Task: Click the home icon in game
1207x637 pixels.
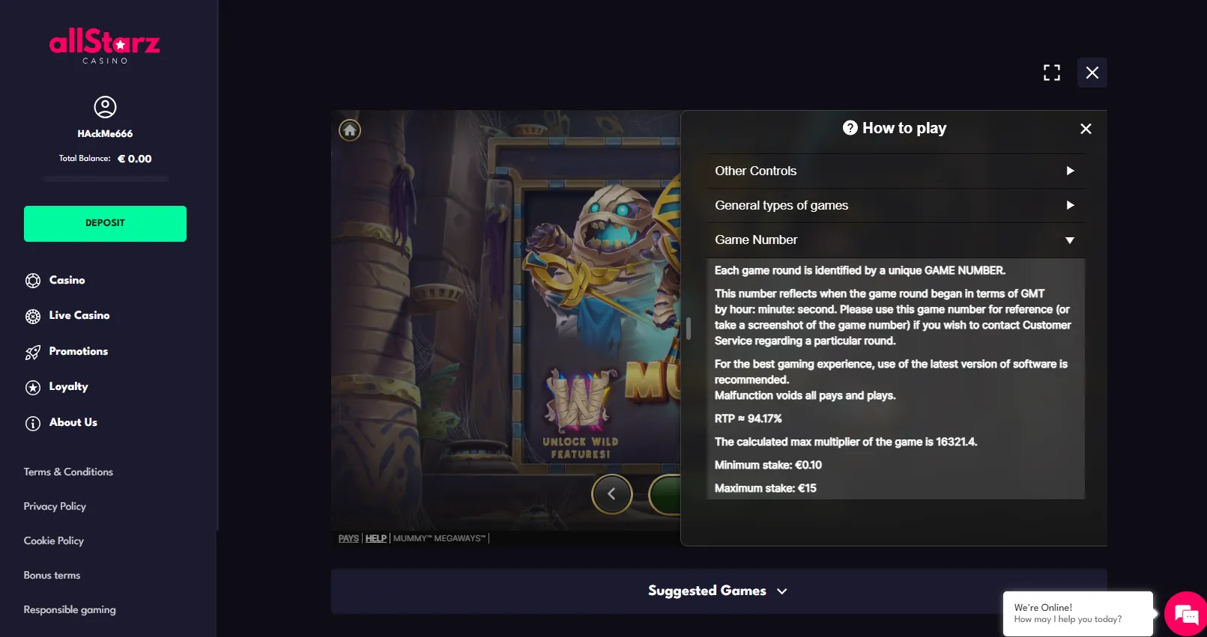Action: pos(350,130)
